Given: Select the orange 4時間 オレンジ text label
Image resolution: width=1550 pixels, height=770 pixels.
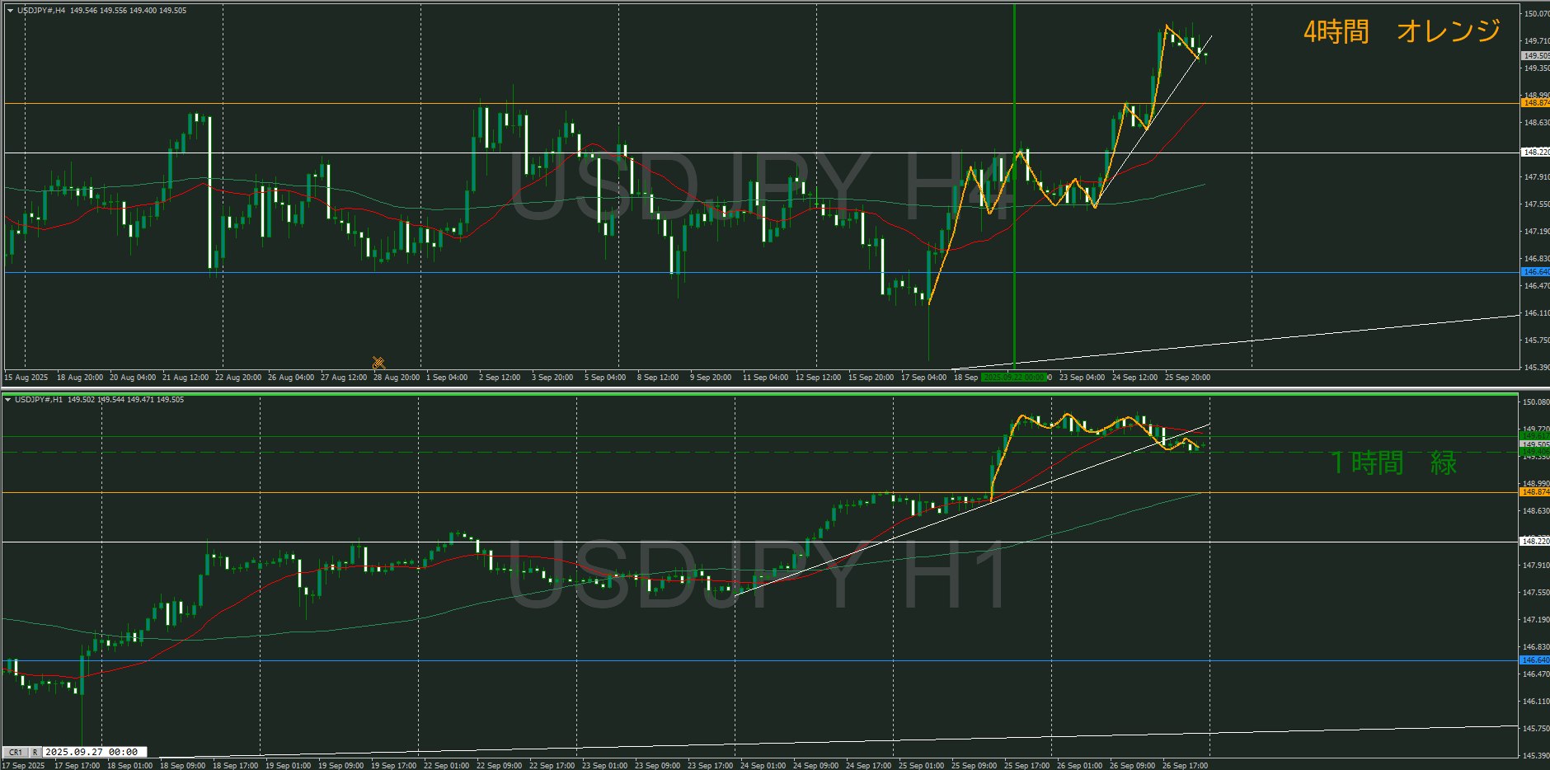Looking at the screenshot, I should (x=1402, y=31).
